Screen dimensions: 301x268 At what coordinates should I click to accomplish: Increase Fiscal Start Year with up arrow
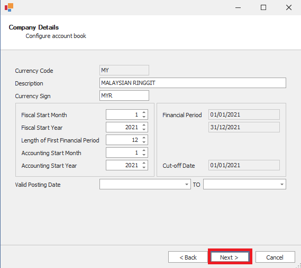coord(144,125)
